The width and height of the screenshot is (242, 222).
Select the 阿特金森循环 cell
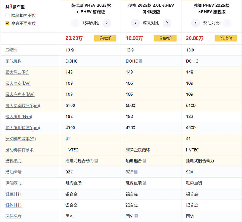coord(138,150)
